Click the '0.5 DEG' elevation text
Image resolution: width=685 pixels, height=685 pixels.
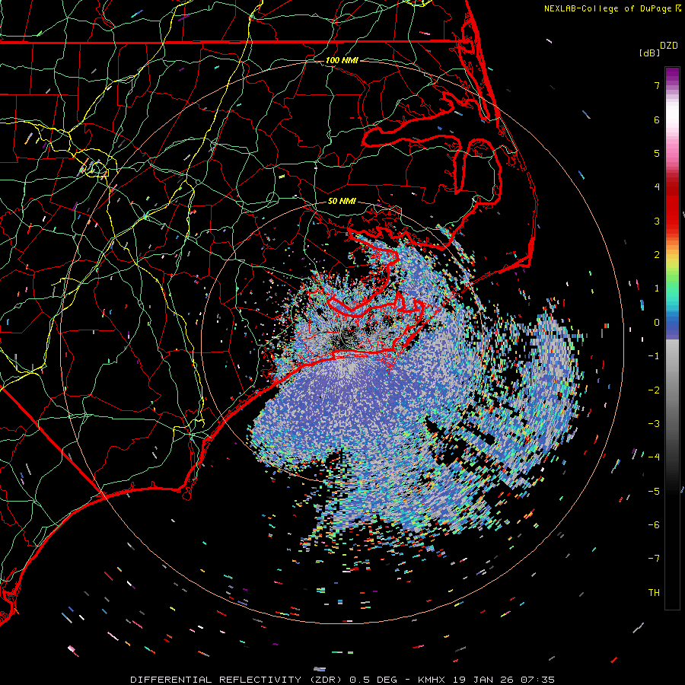tap(373, 680)
